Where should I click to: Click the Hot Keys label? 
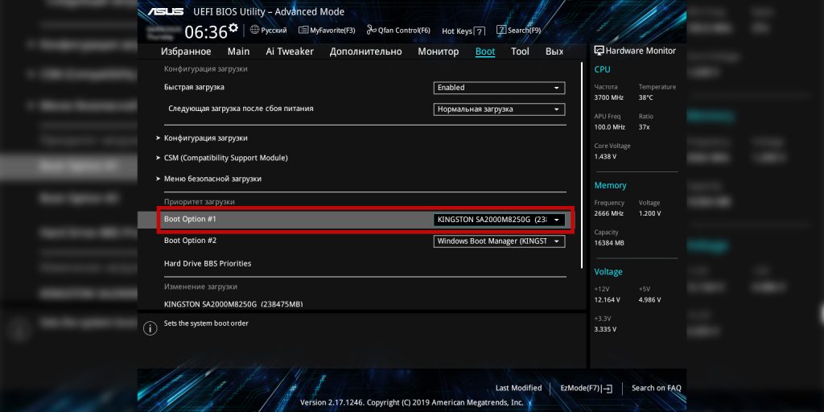pyautogui.click(x=457, y=31)
